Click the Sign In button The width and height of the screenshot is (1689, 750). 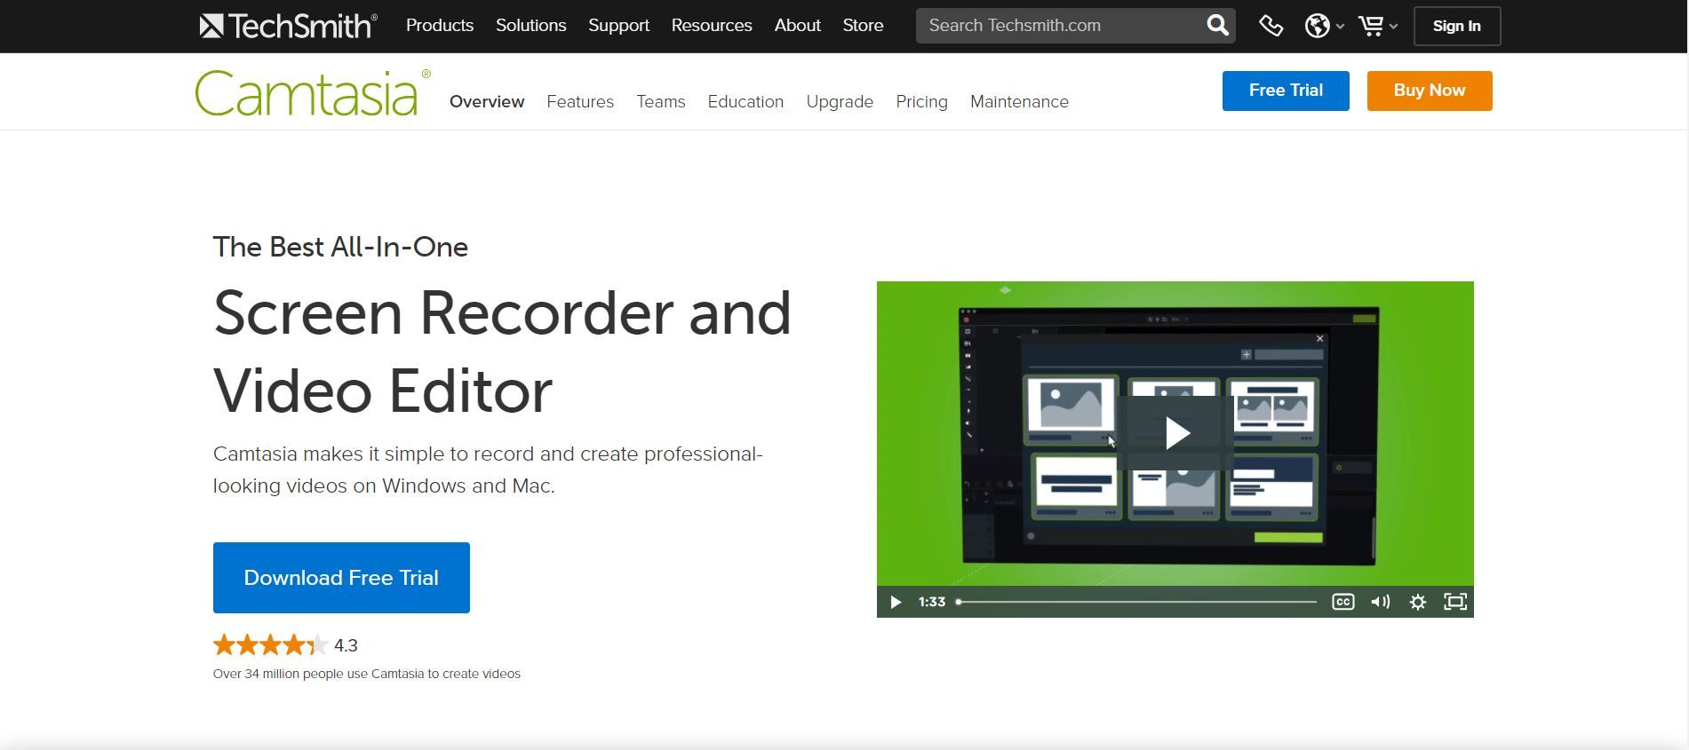click(x=1457, y=26)
